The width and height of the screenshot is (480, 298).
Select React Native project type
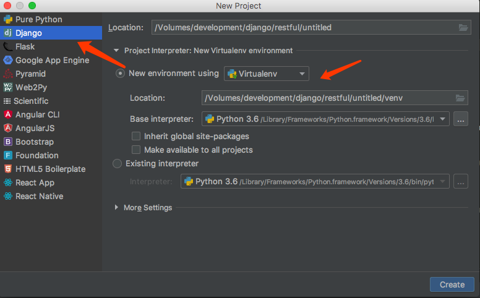[51, 196]
